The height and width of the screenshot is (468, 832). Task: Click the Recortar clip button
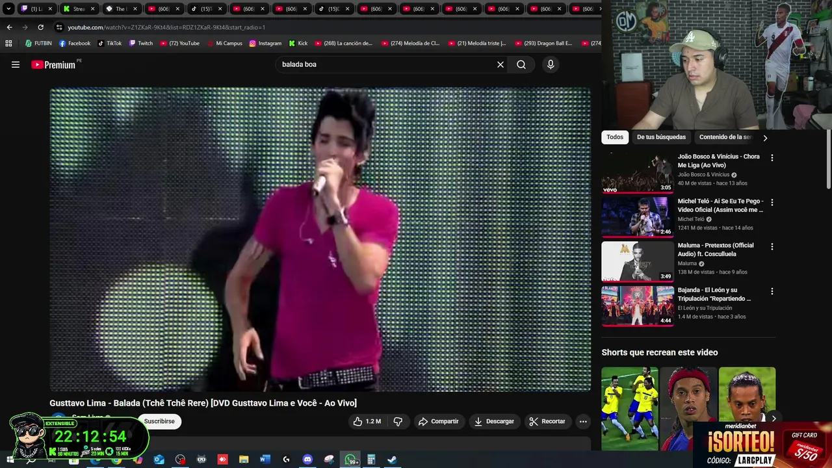547,421
